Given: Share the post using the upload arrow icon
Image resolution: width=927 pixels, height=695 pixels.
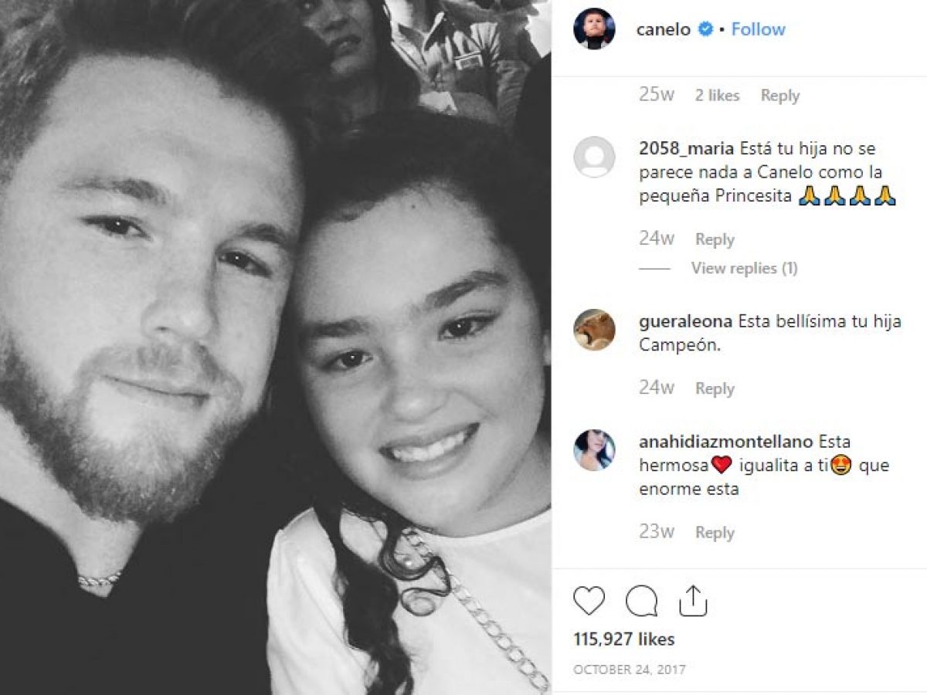Looking at the screenshot, I should pyautogui.click(x=693, y=600).
